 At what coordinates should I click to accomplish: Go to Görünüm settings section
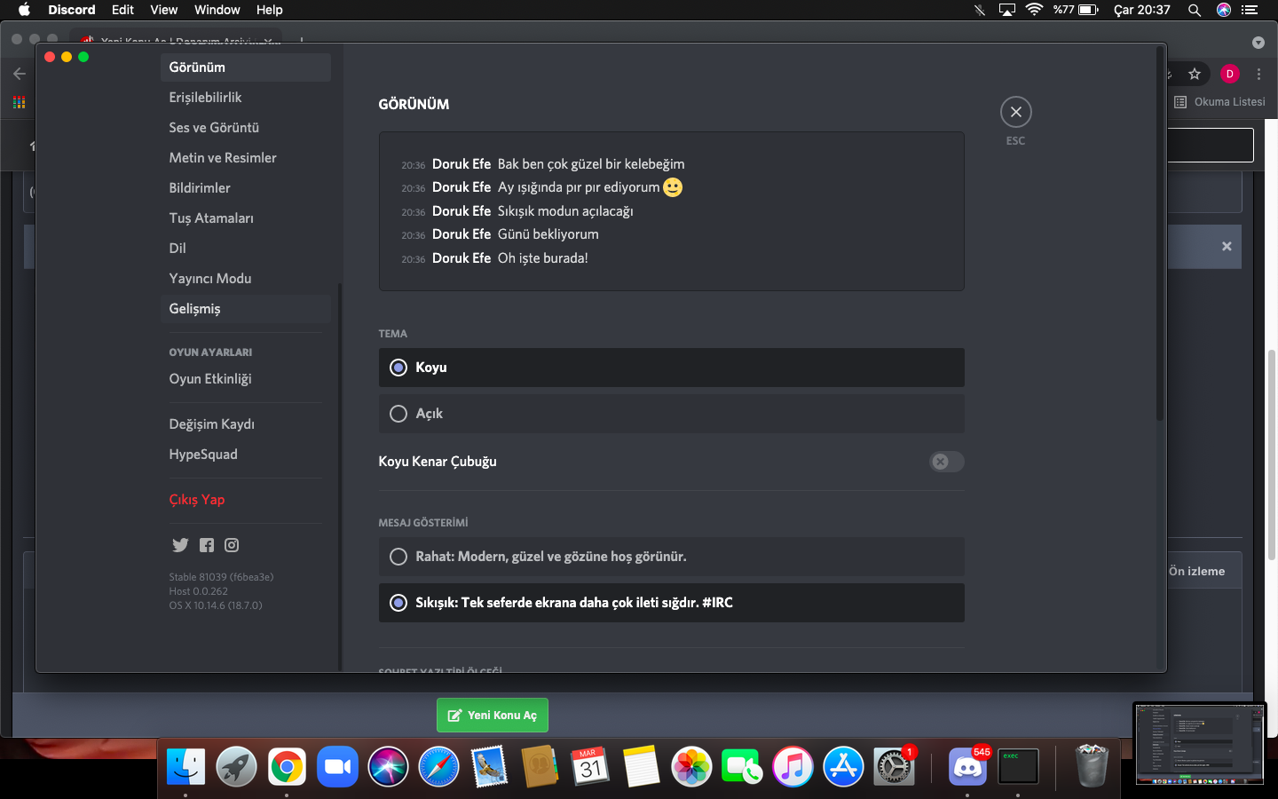(246, 67)
